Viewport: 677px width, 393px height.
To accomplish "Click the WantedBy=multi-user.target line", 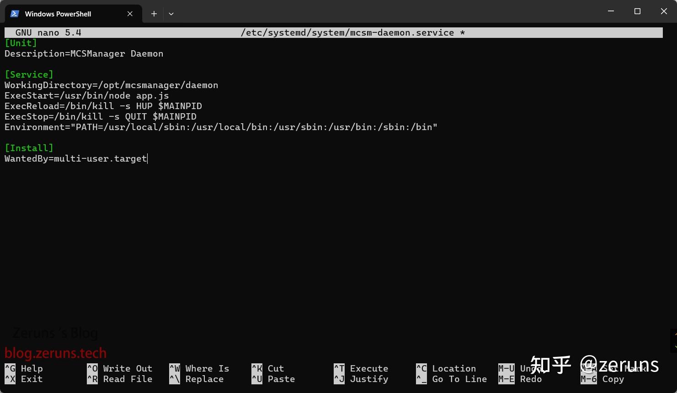I will 75,158.
